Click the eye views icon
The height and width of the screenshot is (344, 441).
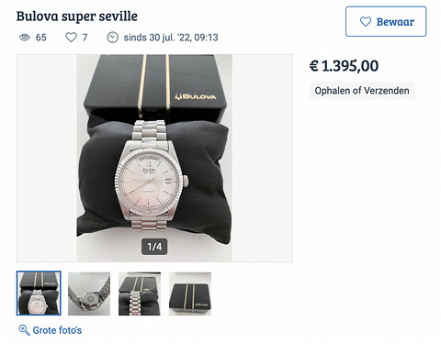25,38
